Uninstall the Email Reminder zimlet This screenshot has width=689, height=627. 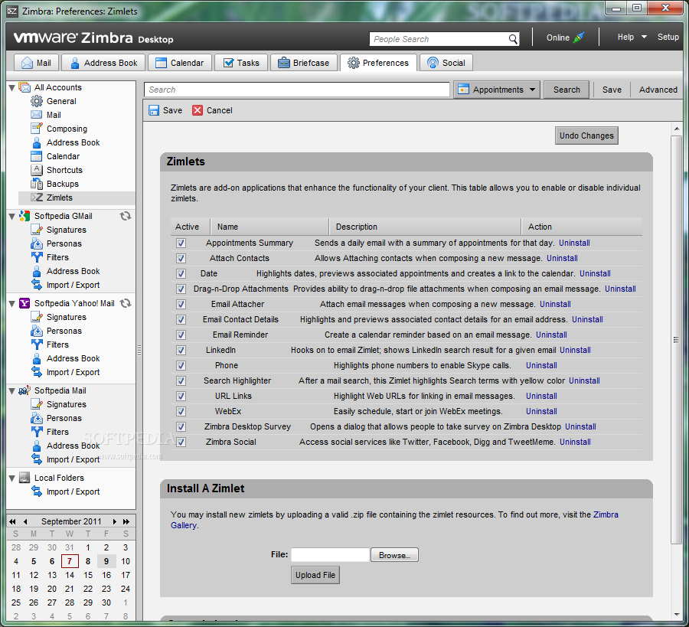[551, 335]
